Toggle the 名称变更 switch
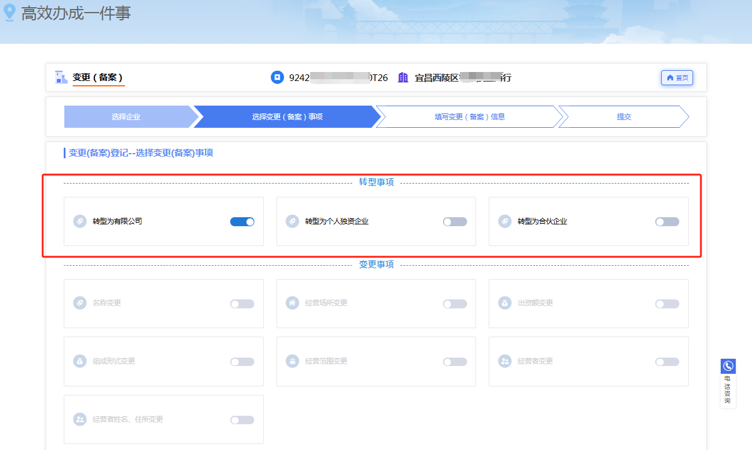This screenshot has height=450, width=752. 242,304
